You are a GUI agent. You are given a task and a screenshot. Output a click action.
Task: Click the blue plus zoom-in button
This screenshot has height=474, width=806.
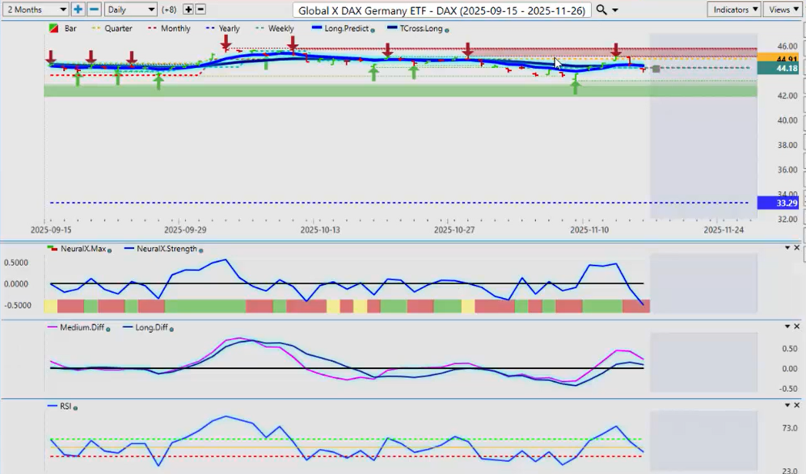pos(78,10)
